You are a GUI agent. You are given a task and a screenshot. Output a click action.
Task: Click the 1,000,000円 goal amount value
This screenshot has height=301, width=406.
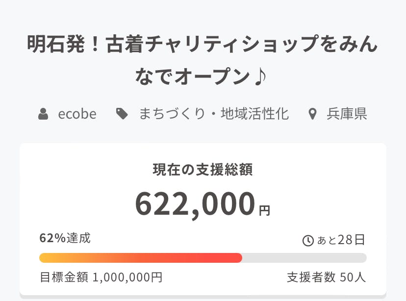(127, 277)
